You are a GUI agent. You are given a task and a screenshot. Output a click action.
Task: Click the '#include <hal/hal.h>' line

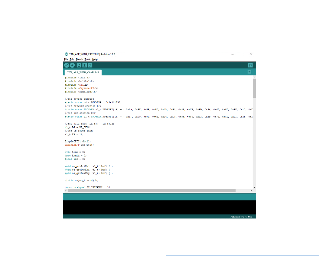pyautogui.click(x=79, y=81)
